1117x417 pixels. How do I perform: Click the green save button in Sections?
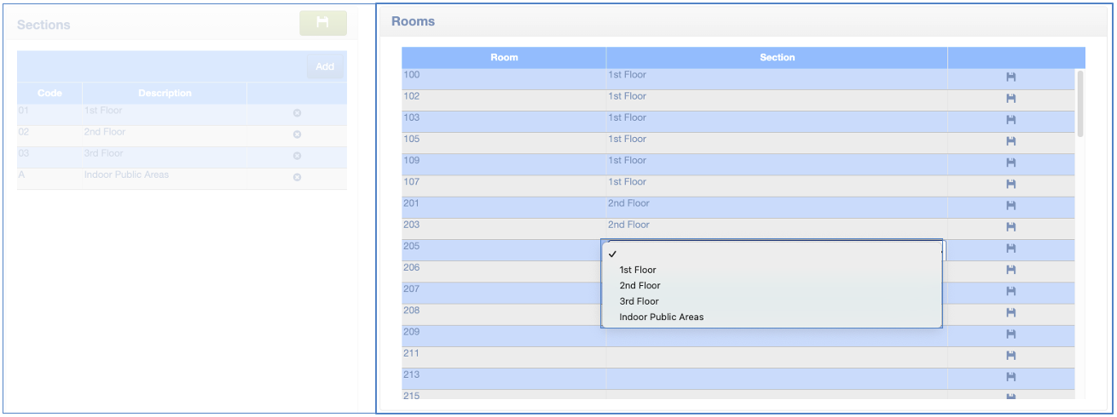(x=322, y=23)
